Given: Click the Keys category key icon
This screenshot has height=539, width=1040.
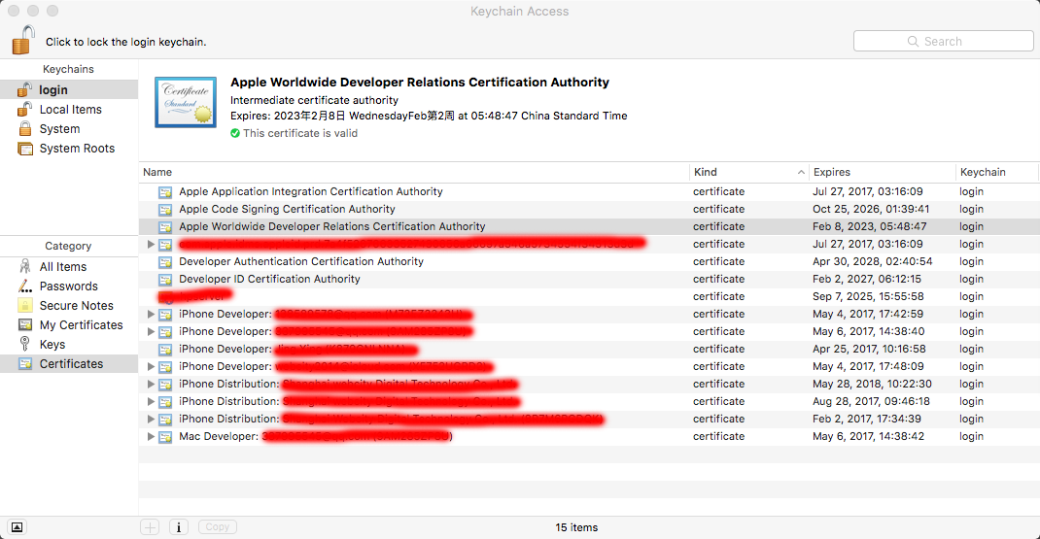Looking at the screenshot, I should point(25,344).
